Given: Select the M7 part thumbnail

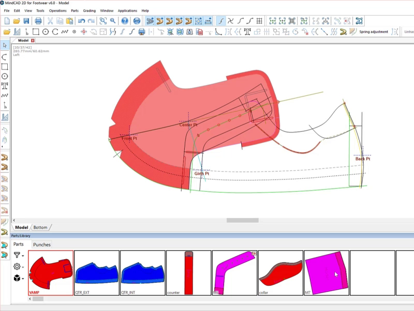Looking at the screenshot, I should coord(327,273).
